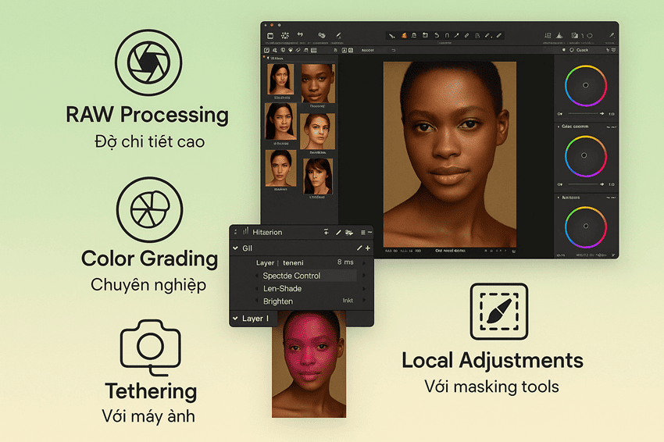Collapse the Naitcors section in the right panel
The width and height of the screenshot is (664, 442).
point(559,198)
